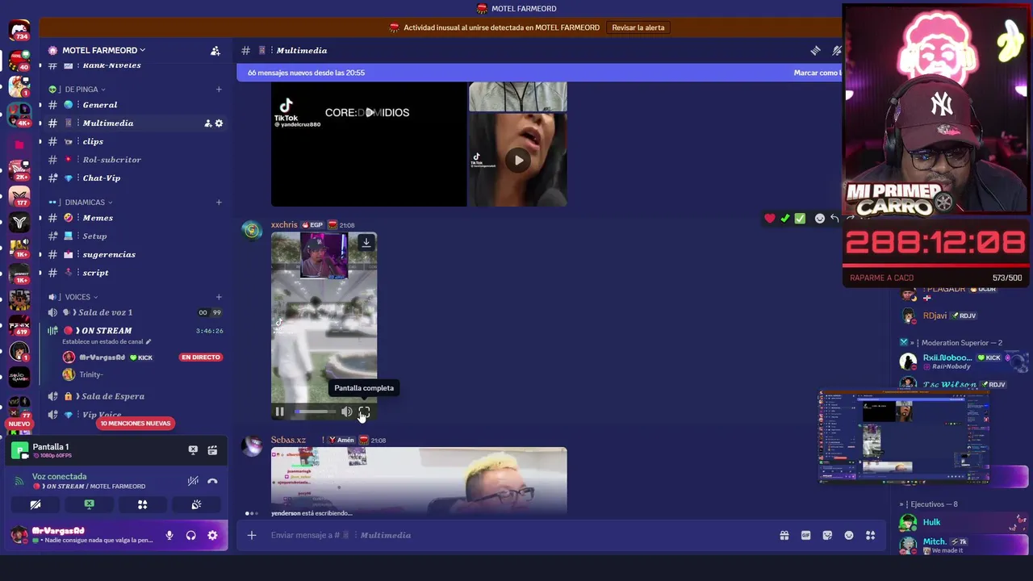This screenshot has width=1033, height=581.
Task: Add a channel to DINAMICAS category
Action: (219, 203)
